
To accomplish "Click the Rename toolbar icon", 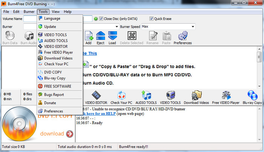I will tap(153, 35).
